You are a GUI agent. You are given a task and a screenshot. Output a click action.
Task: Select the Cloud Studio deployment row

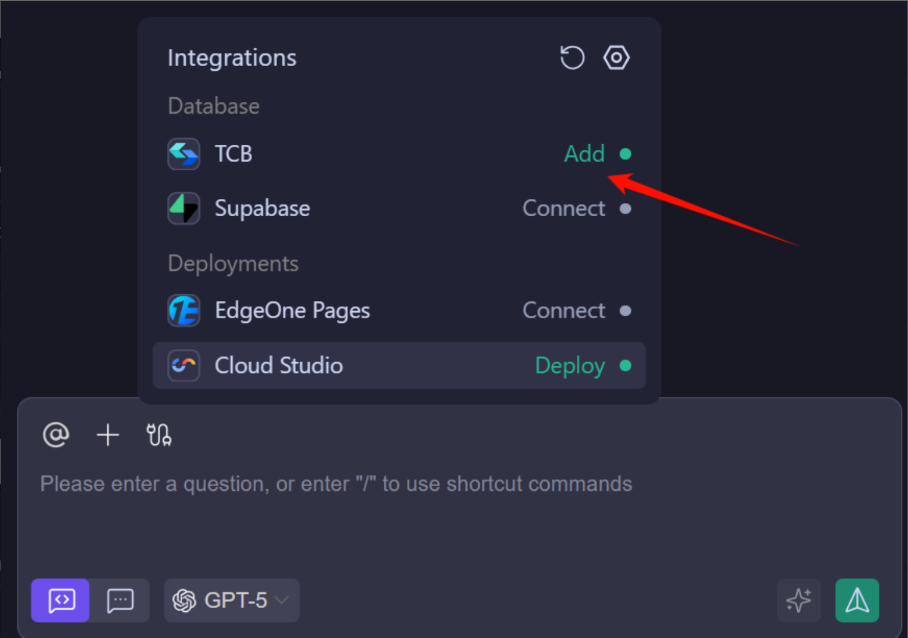click(399, 365)
